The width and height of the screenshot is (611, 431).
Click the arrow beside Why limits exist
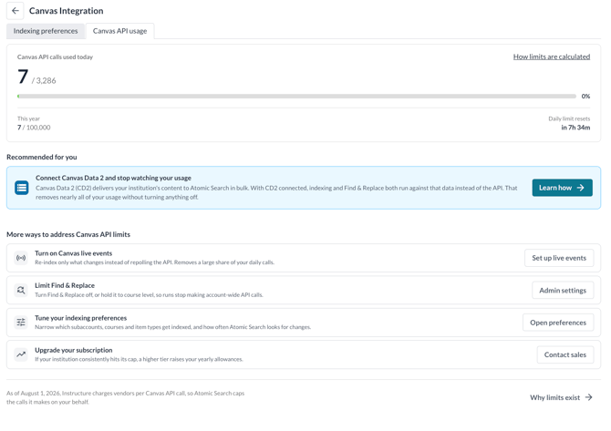(x=589, y=397)
